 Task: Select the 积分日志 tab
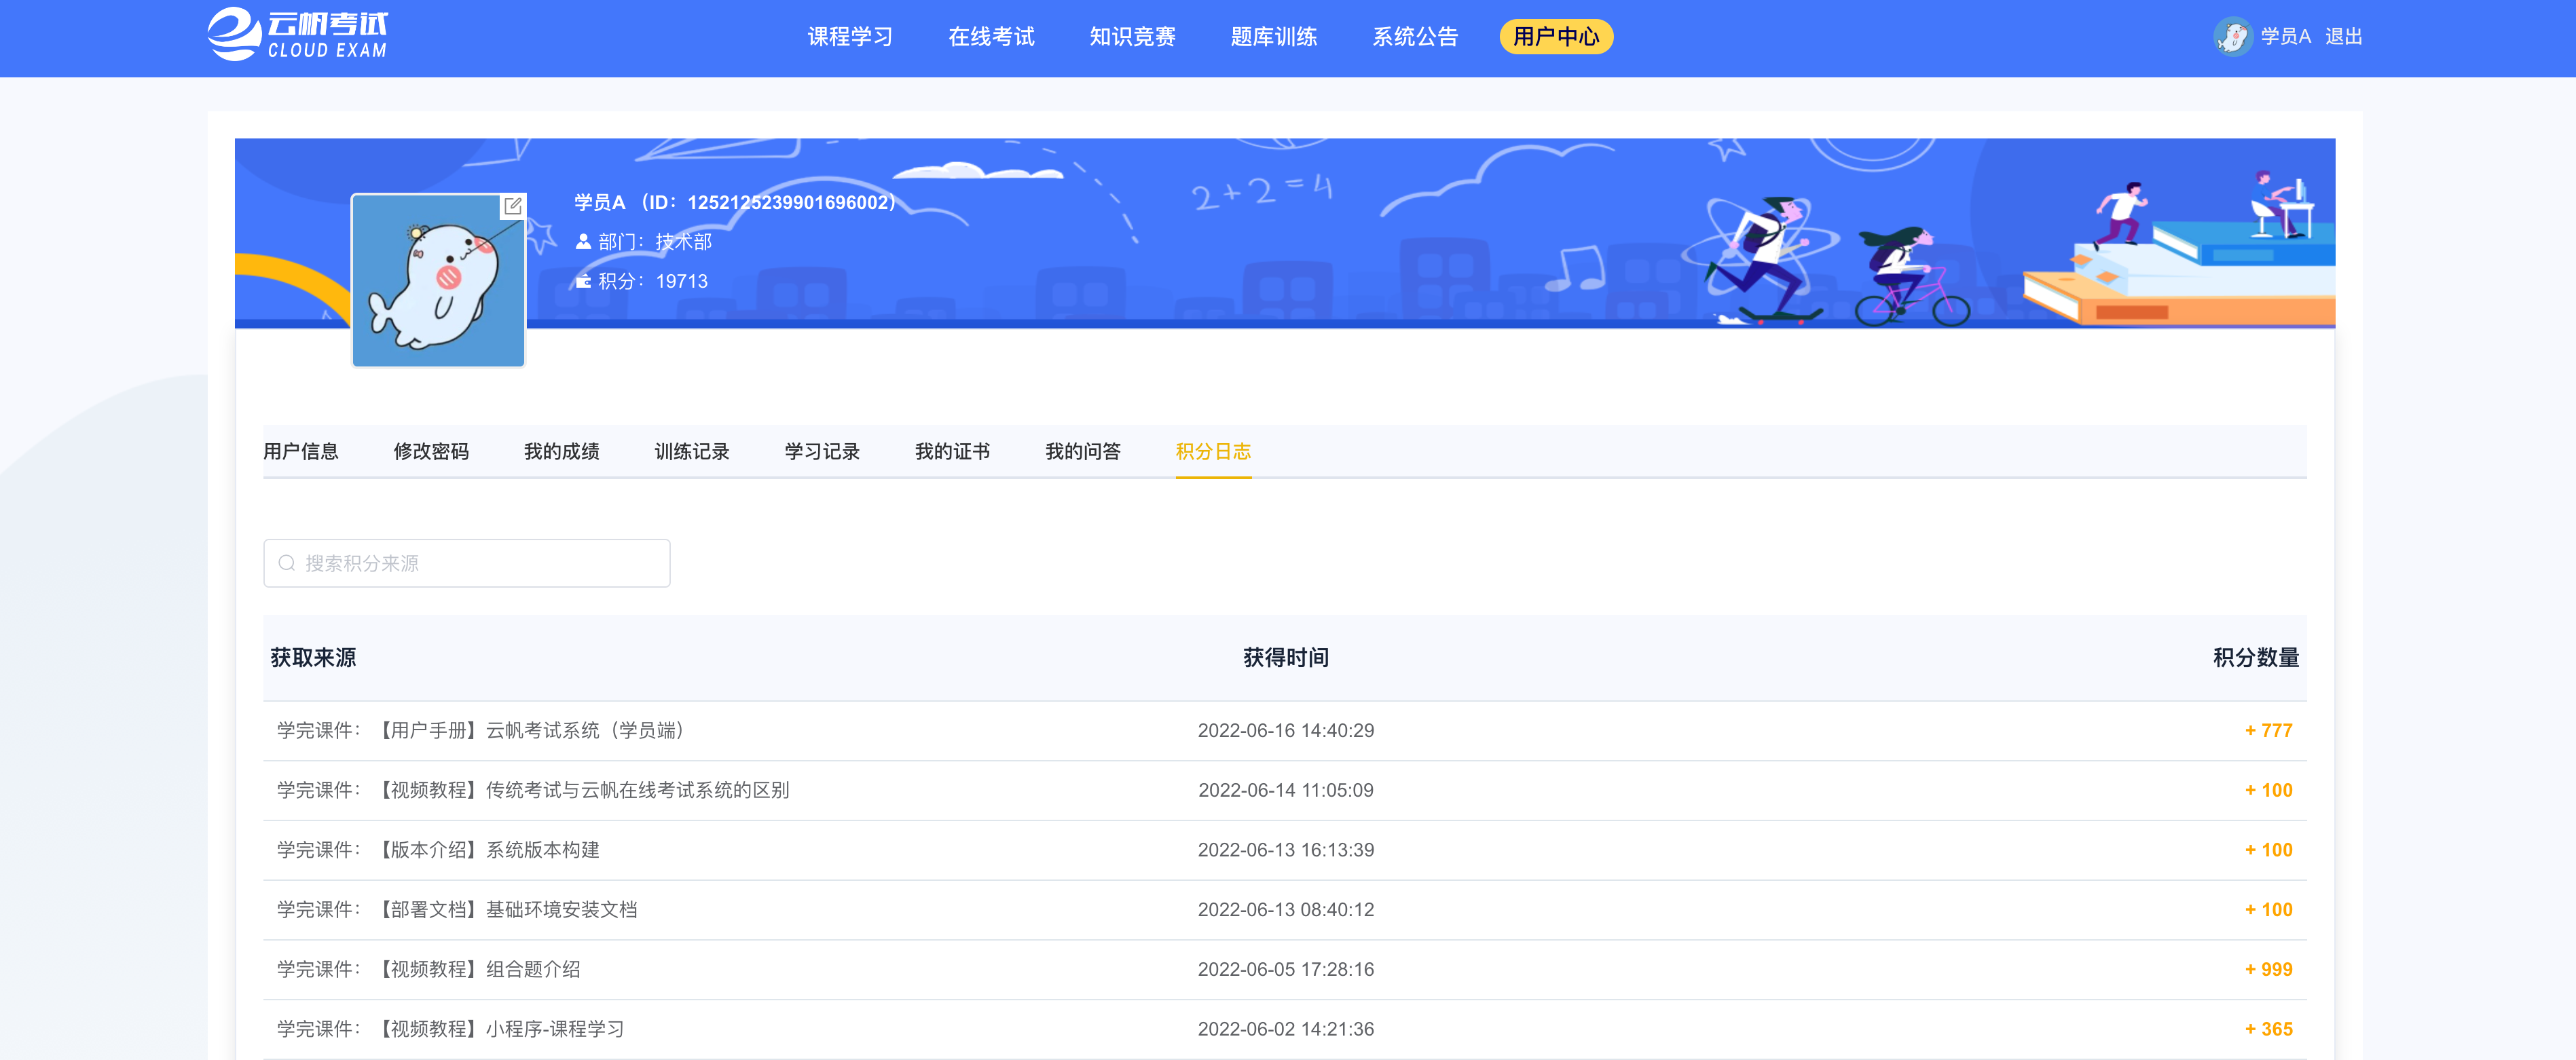point(1213,451)
